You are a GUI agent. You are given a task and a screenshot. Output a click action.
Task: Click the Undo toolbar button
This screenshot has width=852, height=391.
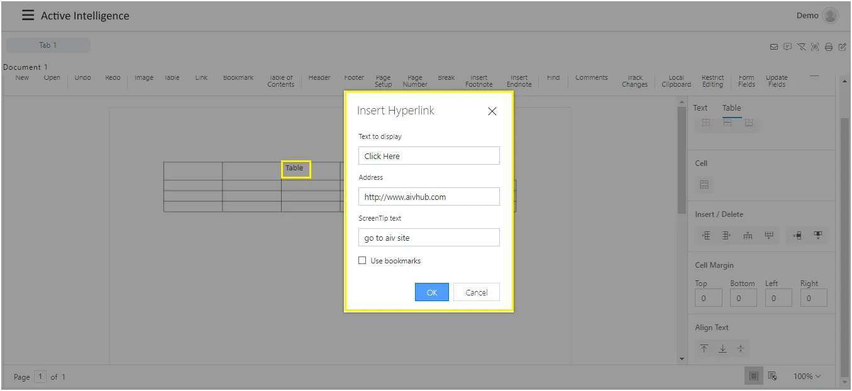coord(82,77)
